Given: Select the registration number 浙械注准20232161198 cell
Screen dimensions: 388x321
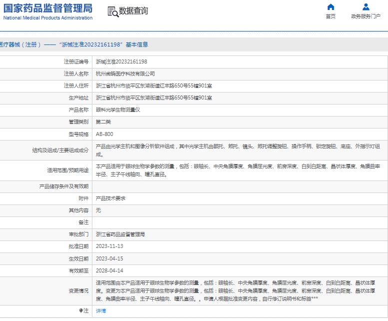Looking at the screenshot, I should 121,61.
